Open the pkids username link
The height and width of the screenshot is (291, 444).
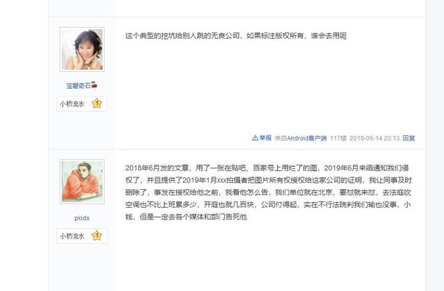82,218
